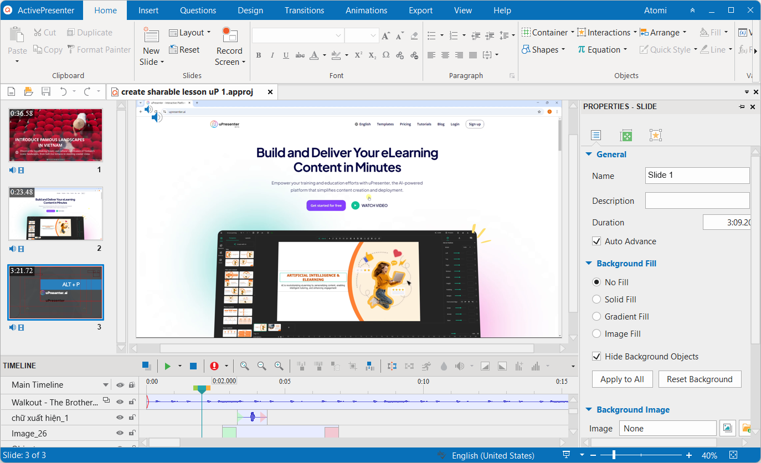The width and height of the screenshot is (761, 463).
Task: Click the Reset slide icon
Action: click(x=184, y=49)
